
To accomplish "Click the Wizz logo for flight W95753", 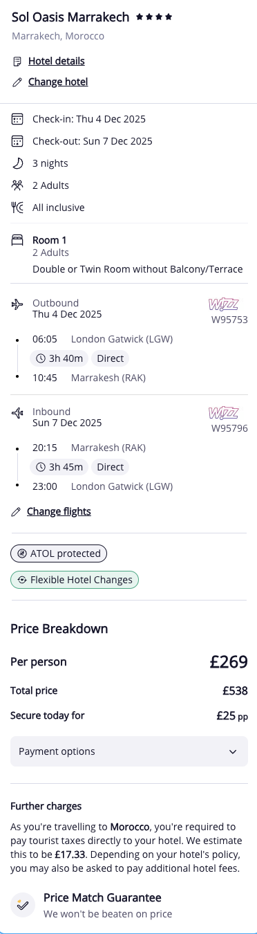I will click(224, 304).
